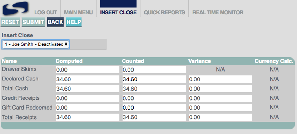Image resolution: width=297 pixels, height=134 pixels.
Task: Click the blue S logo icon
Action: [16, 8]
